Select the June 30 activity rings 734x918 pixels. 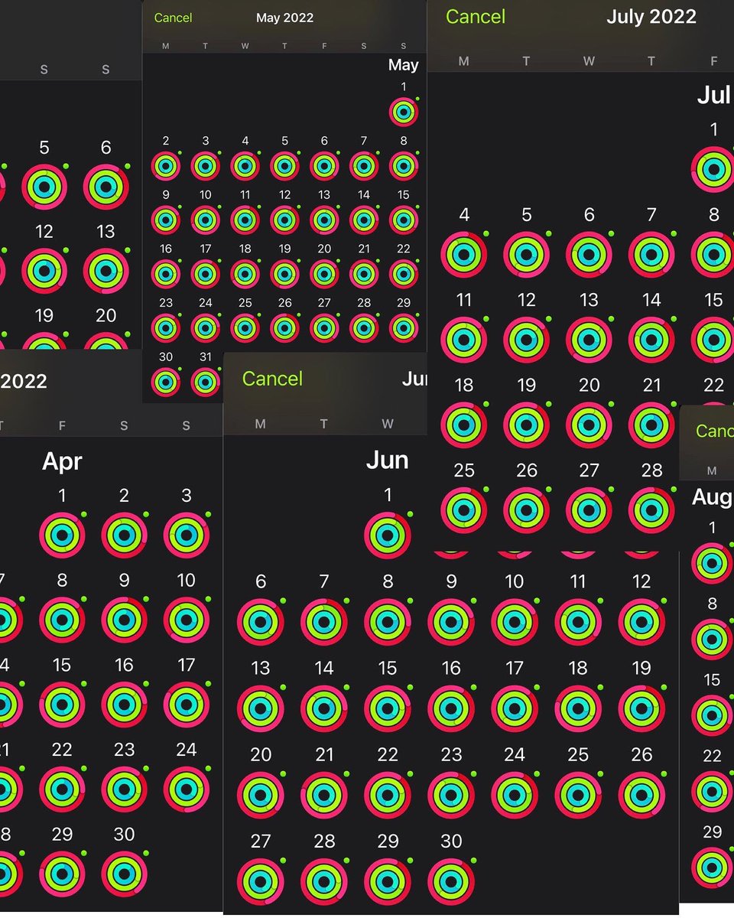click(x=451, y=881)
